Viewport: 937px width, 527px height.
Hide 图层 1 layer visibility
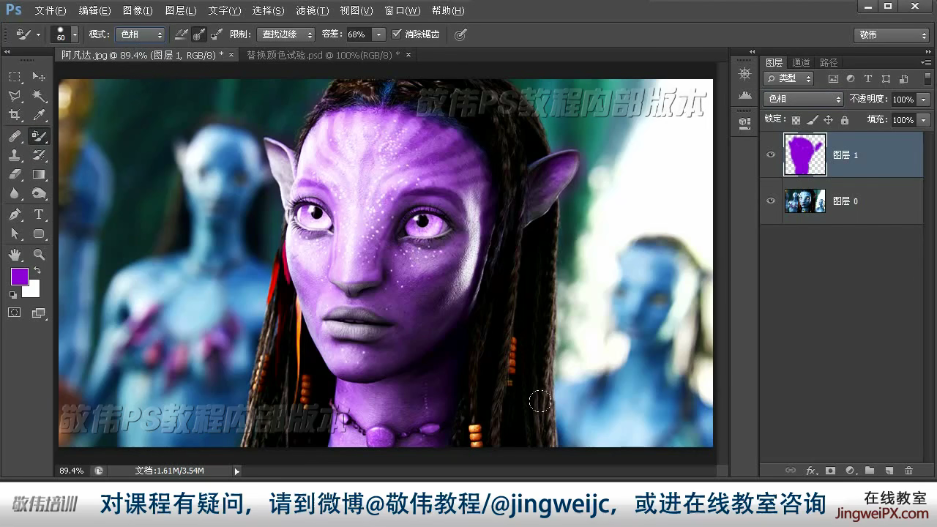point(770,154)
